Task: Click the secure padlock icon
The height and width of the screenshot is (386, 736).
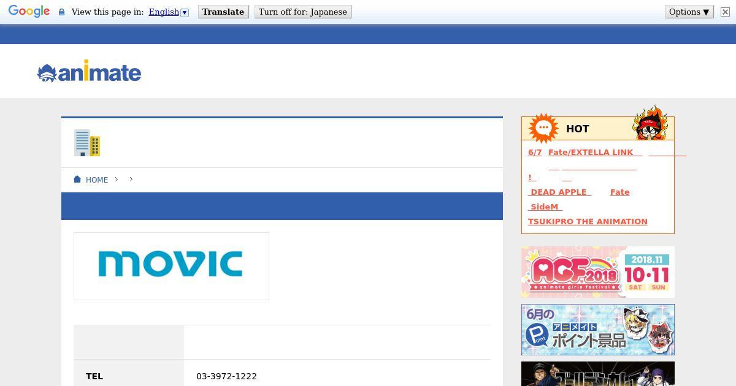Action: (61, 12)
